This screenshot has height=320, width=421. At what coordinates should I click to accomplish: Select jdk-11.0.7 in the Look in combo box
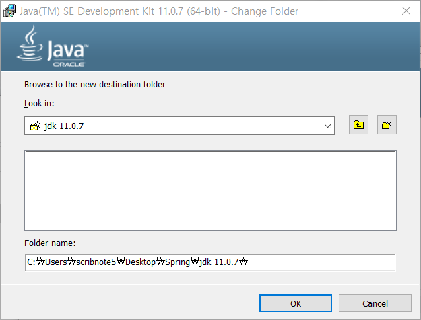tap(179, 126)
